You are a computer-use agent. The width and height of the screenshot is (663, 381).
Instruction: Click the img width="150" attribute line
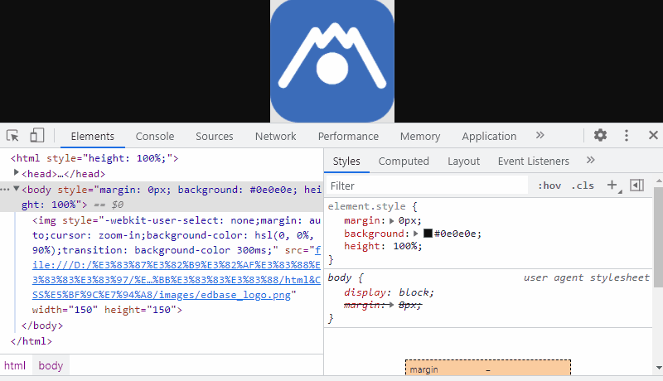[x=107, y=310]
